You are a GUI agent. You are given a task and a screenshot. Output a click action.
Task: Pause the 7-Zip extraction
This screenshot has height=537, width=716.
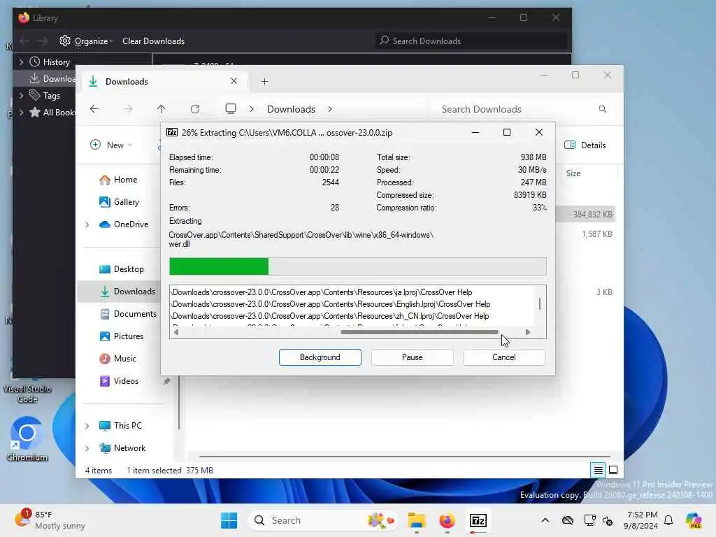tap(412, 357)
